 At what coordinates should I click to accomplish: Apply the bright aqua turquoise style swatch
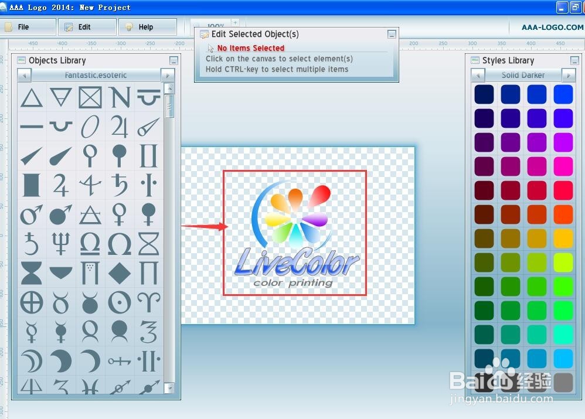(x=563, y=335)
